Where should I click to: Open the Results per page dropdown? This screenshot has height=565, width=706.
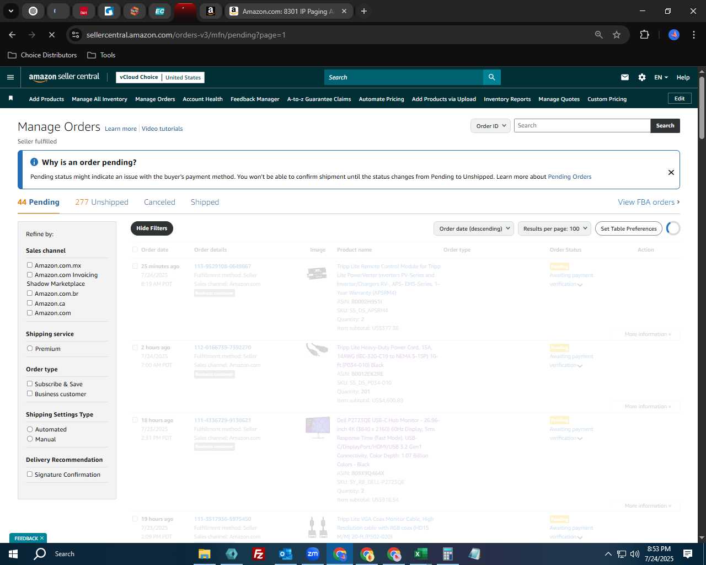(x=554, y=228)
